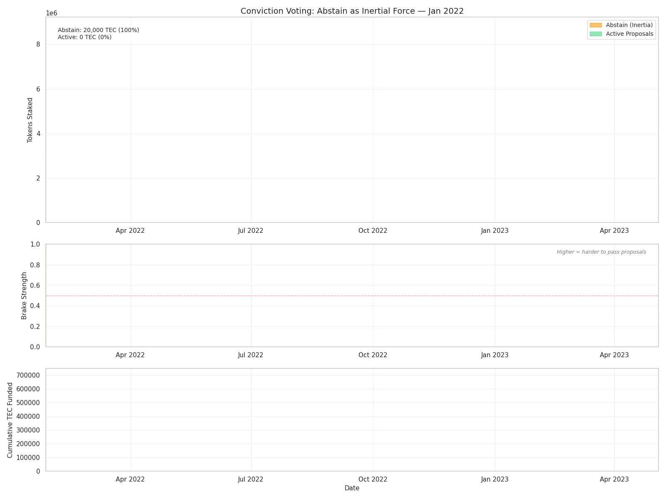Click the '1e6' scale exponent in top chart
The height and width of the screenshot is (499, 666).
click(52, 13)
